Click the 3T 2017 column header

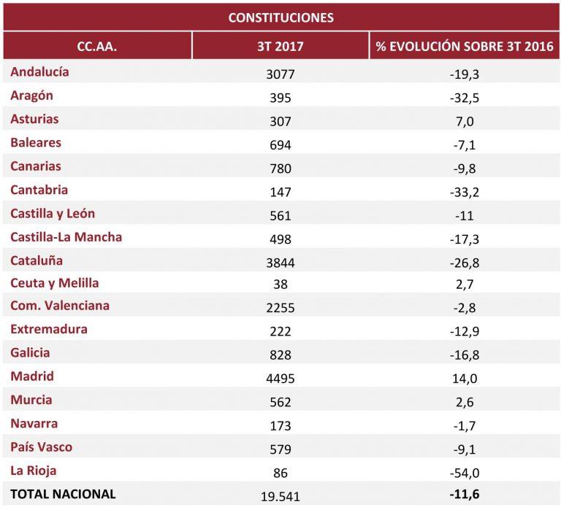pos(280,47)
